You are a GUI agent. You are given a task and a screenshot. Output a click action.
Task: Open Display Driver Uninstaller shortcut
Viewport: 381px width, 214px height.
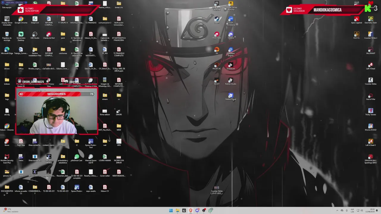point(7,21)
